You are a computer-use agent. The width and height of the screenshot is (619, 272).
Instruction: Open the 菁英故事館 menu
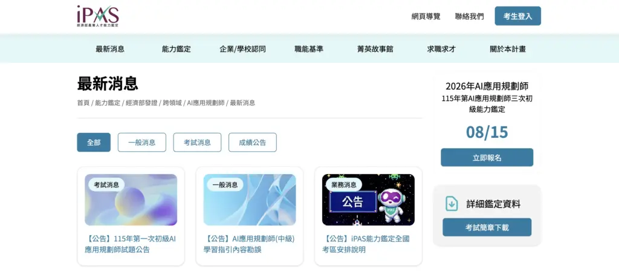coord(375,50)
